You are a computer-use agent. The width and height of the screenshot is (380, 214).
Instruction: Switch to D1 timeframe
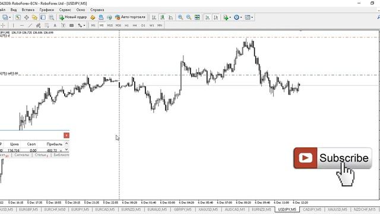coord(143,25)
